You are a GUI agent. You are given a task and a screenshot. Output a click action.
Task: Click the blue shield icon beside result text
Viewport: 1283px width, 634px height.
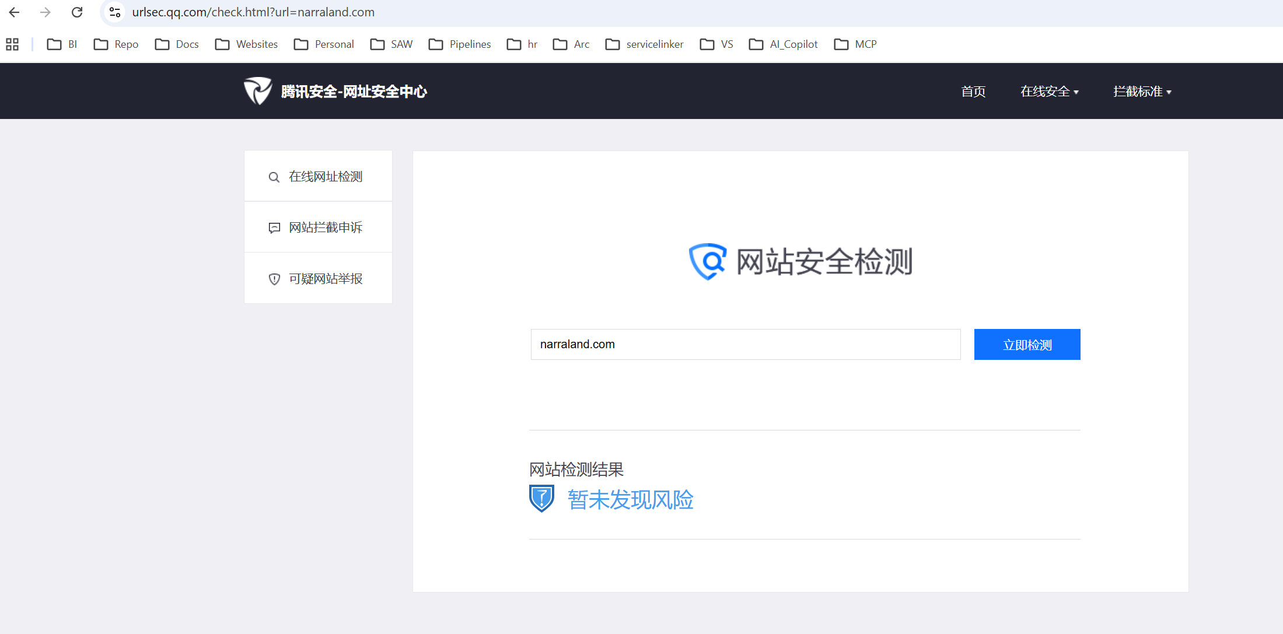(541, 499)
